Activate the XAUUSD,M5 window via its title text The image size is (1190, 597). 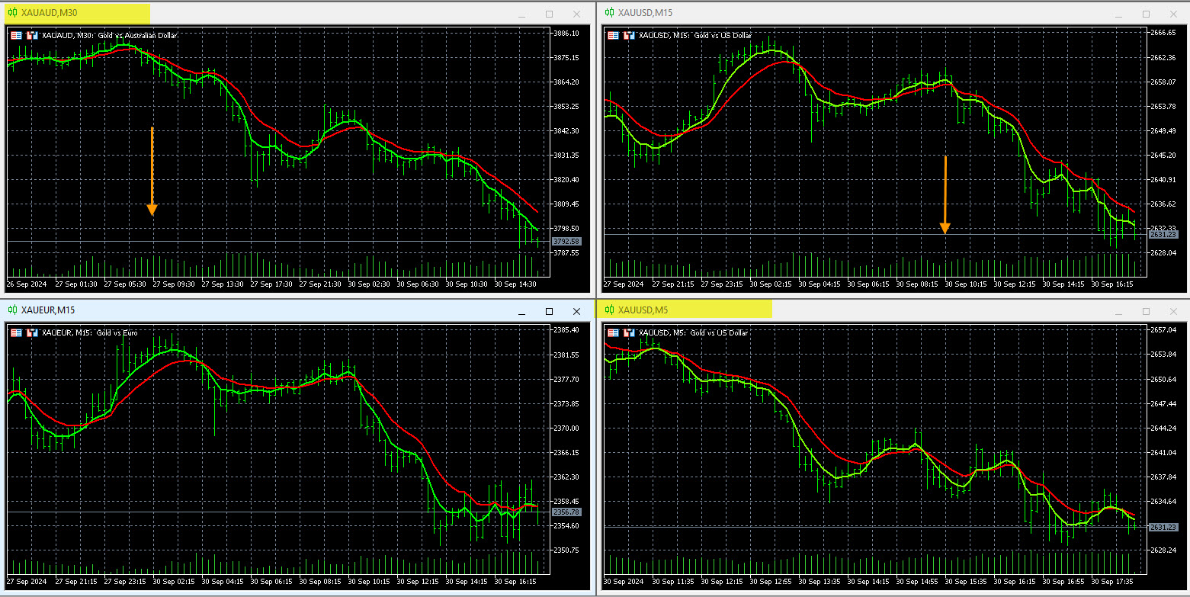point(643,310)
